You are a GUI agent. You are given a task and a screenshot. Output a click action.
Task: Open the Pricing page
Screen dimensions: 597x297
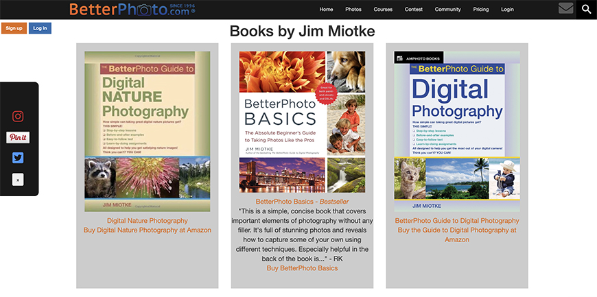coord(481,10)
